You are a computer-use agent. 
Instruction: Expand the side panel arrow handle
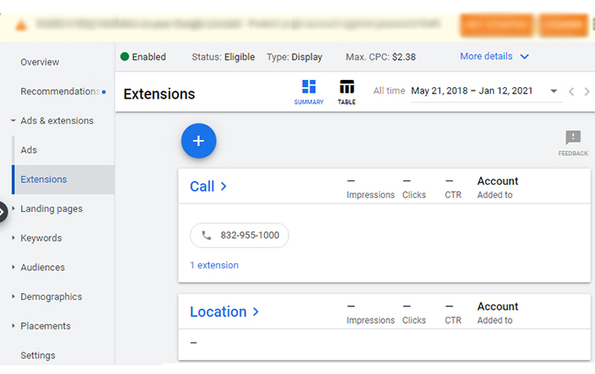pyautogui.click(x=3, y=212)
